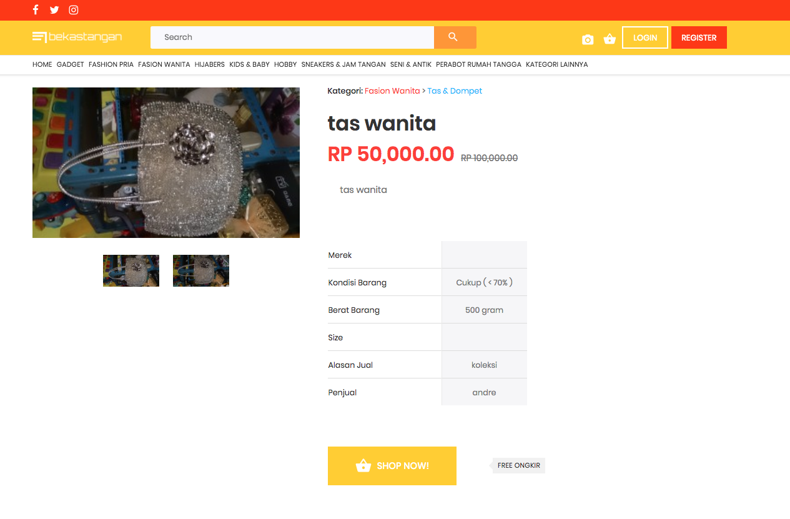Click the camera icon in header
790x519 pixels.
pos(588,39)
